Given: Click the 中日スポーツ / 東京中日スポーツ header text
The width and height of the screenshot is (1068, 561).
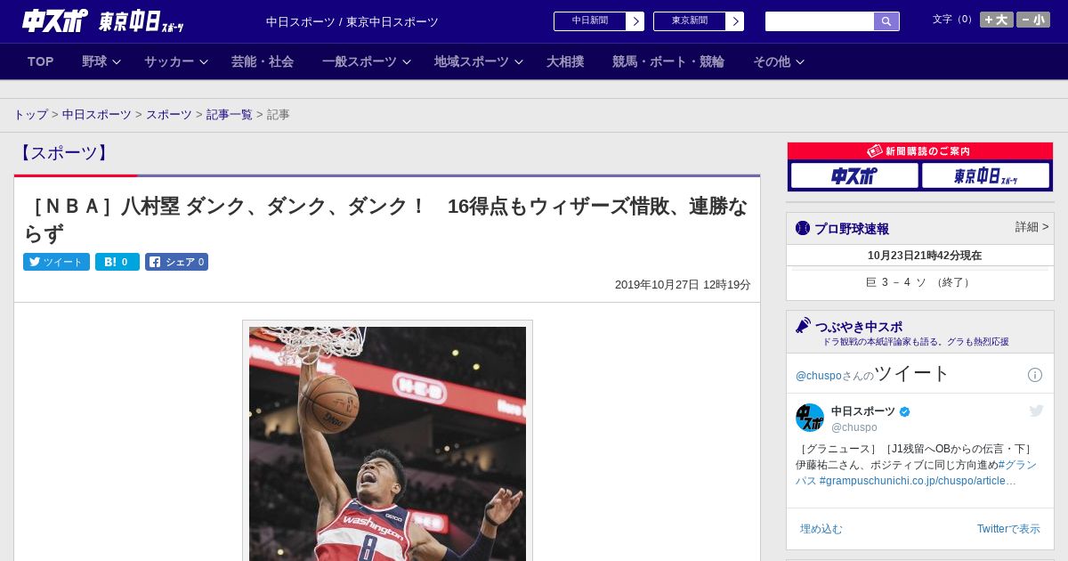Looking at the screenshot, I should click(352, 21).
